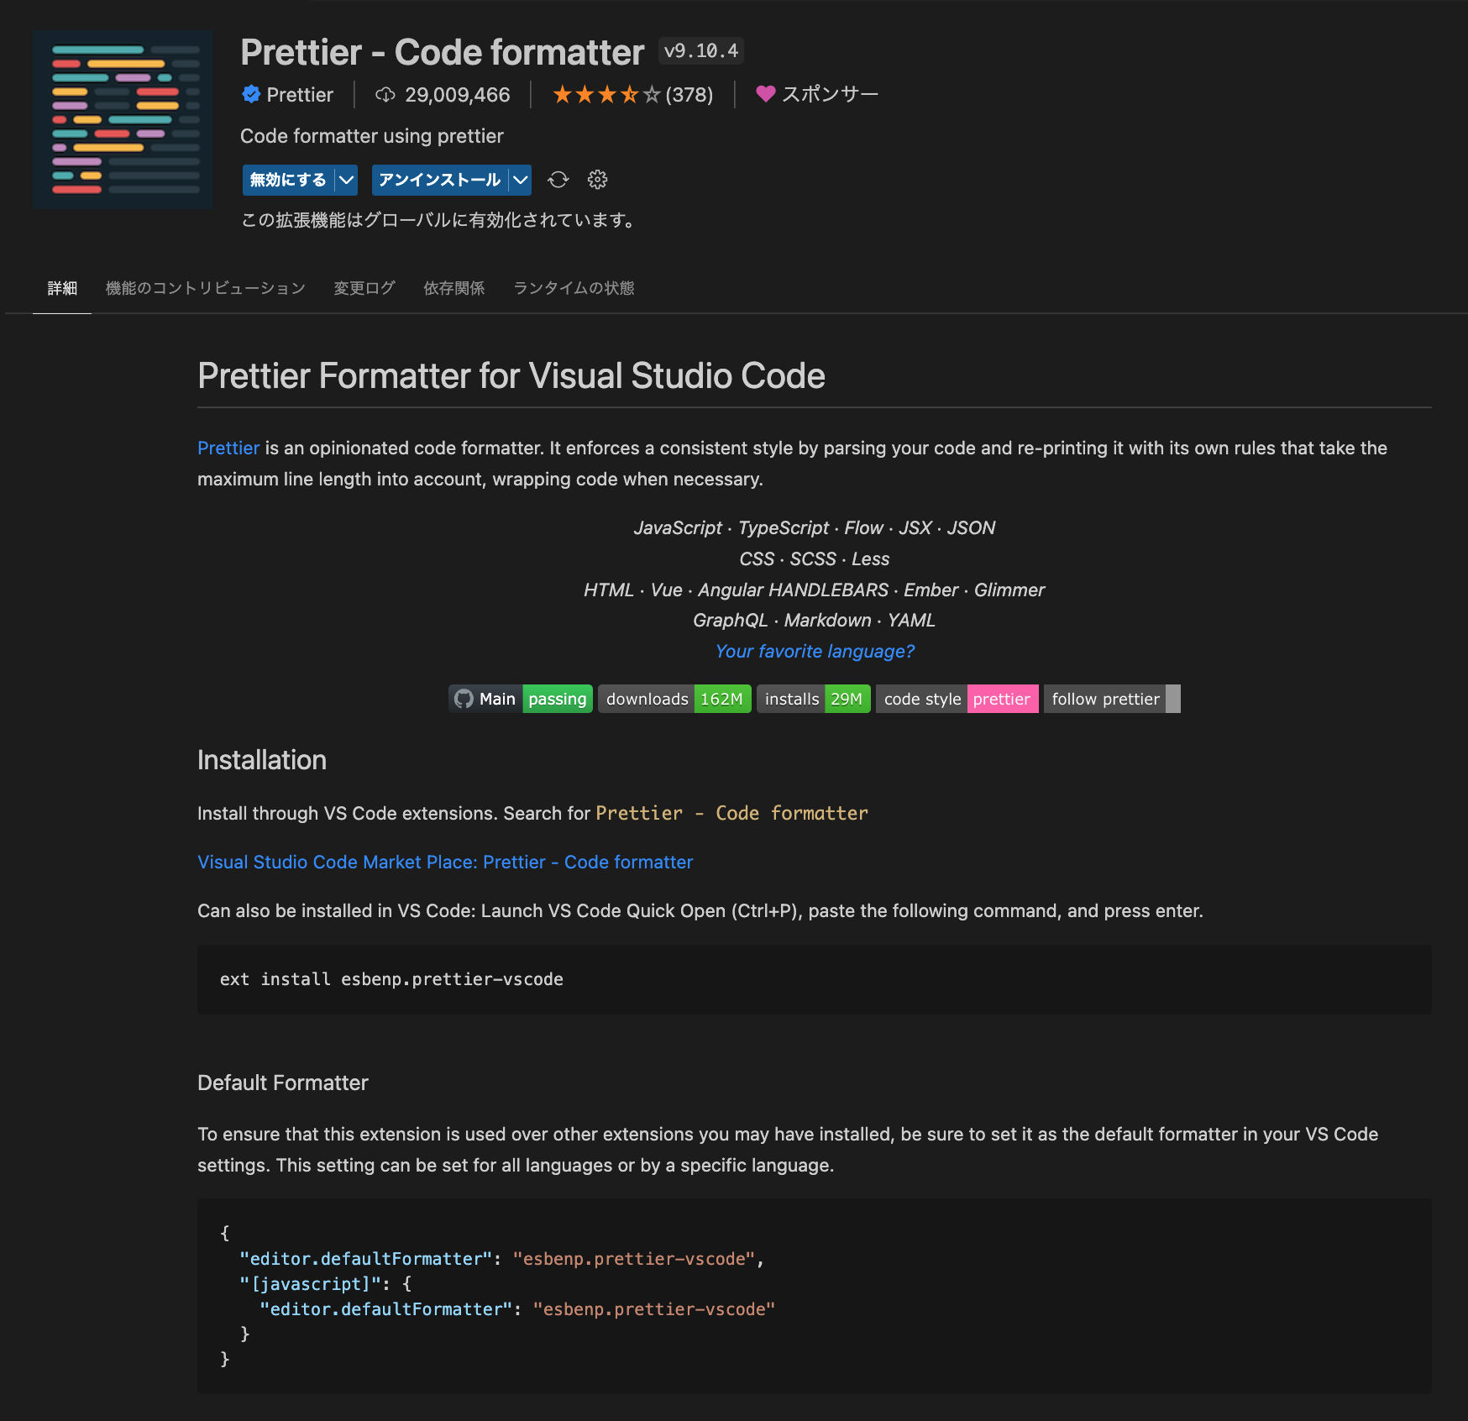Click the downloads 162M badge

pyautogui.click(x=674, y=699)
